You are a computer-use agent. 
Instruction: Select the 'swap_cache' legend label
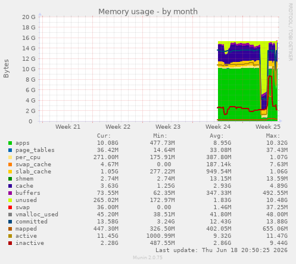point(33,164)
